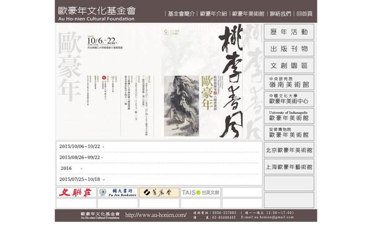Open the 文創園區 sidebar button
Screen dimensions: 372x248
pos(289,66)
